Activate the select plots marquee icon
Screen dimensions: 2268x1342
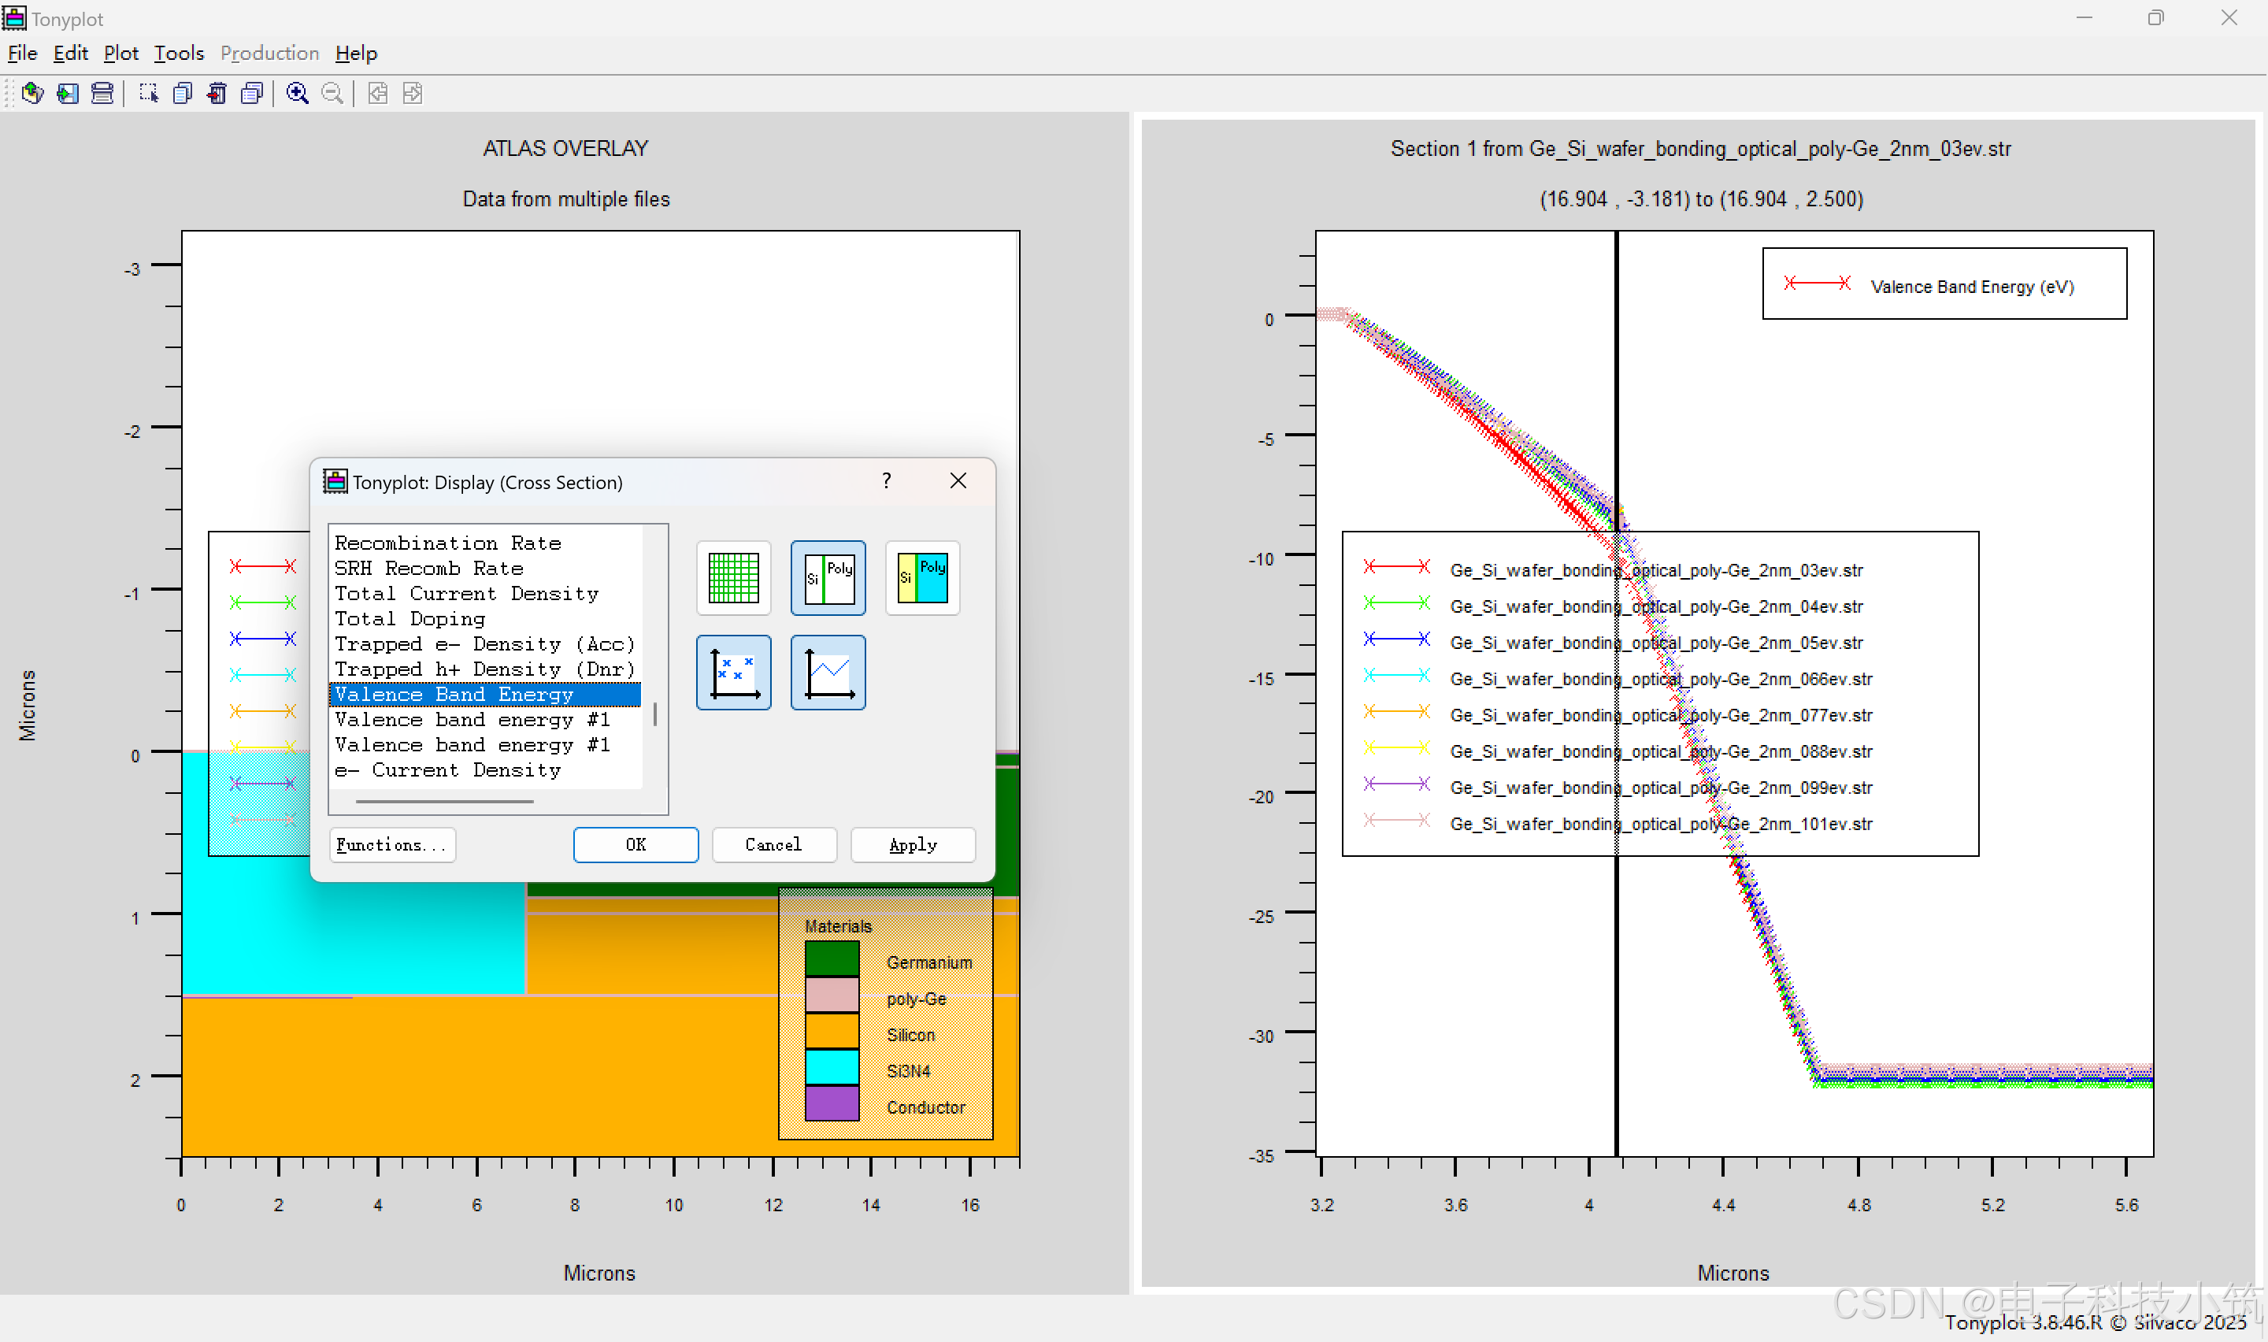(148, 93)
